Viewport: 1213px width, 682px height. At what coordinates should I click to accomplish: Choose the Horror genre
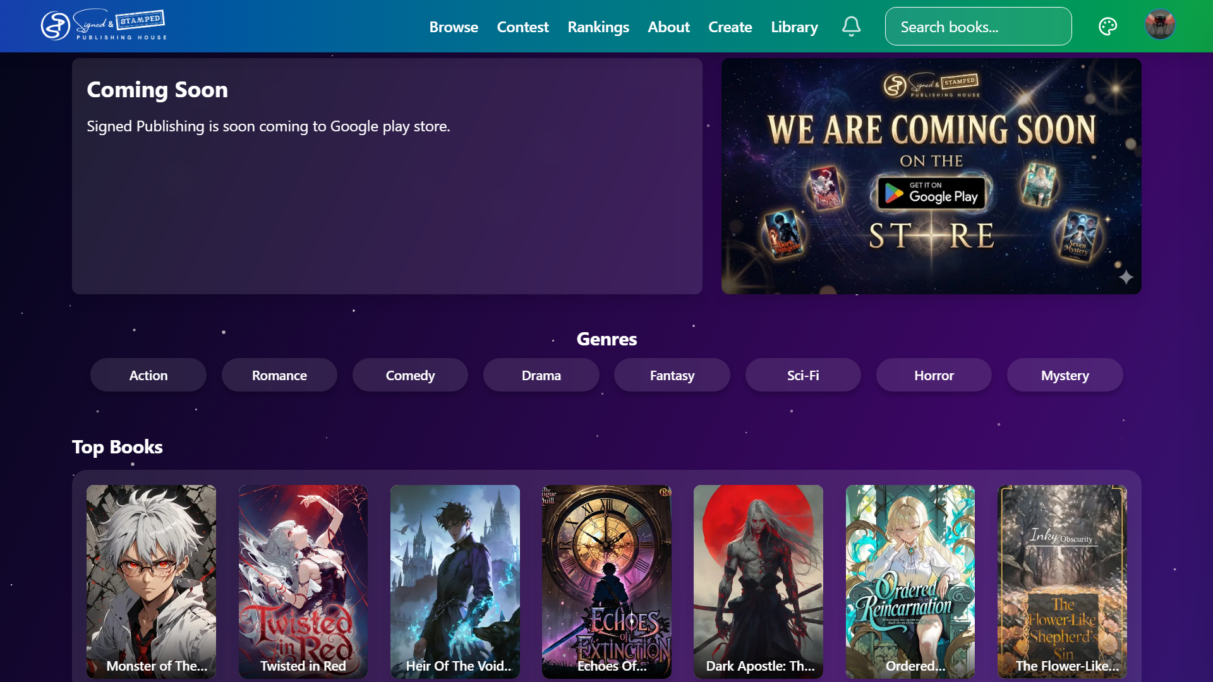coord(934,375)
